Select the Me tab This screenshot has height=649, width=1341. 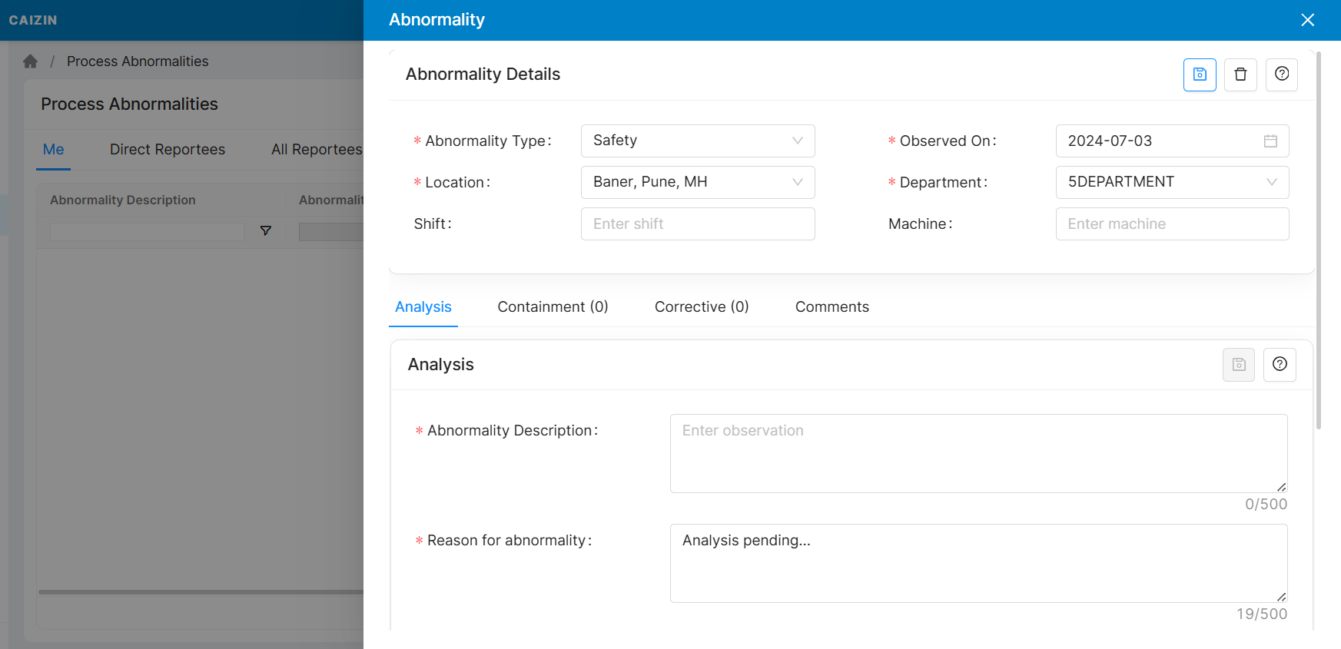[x=54, y=150]
